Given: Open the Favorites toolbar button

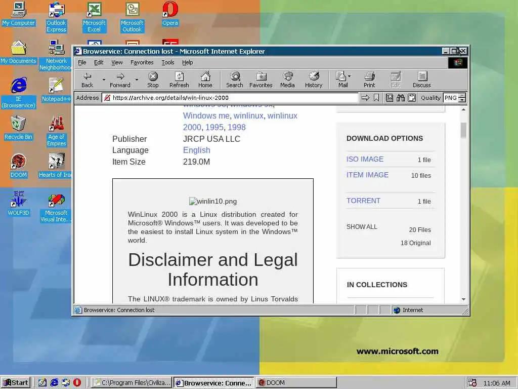Looking at the screenshot, I should click(x=261, y=80).
